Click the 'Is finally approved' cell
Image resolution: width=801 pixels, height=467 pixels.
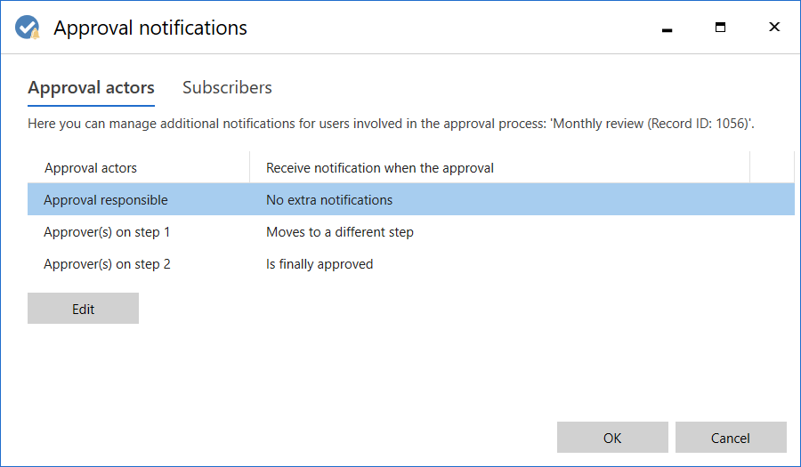pos(320,264)
